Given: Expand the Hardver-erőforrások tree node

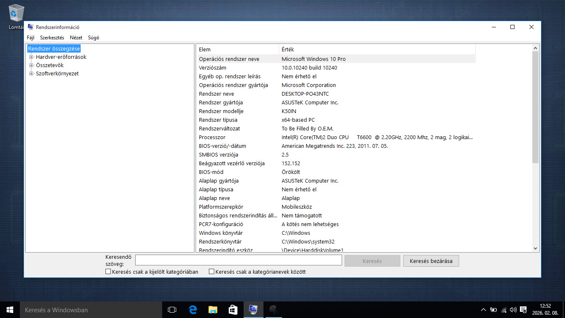Looking at the screenshot, I should pyautogui.click(x=31, y=57).
